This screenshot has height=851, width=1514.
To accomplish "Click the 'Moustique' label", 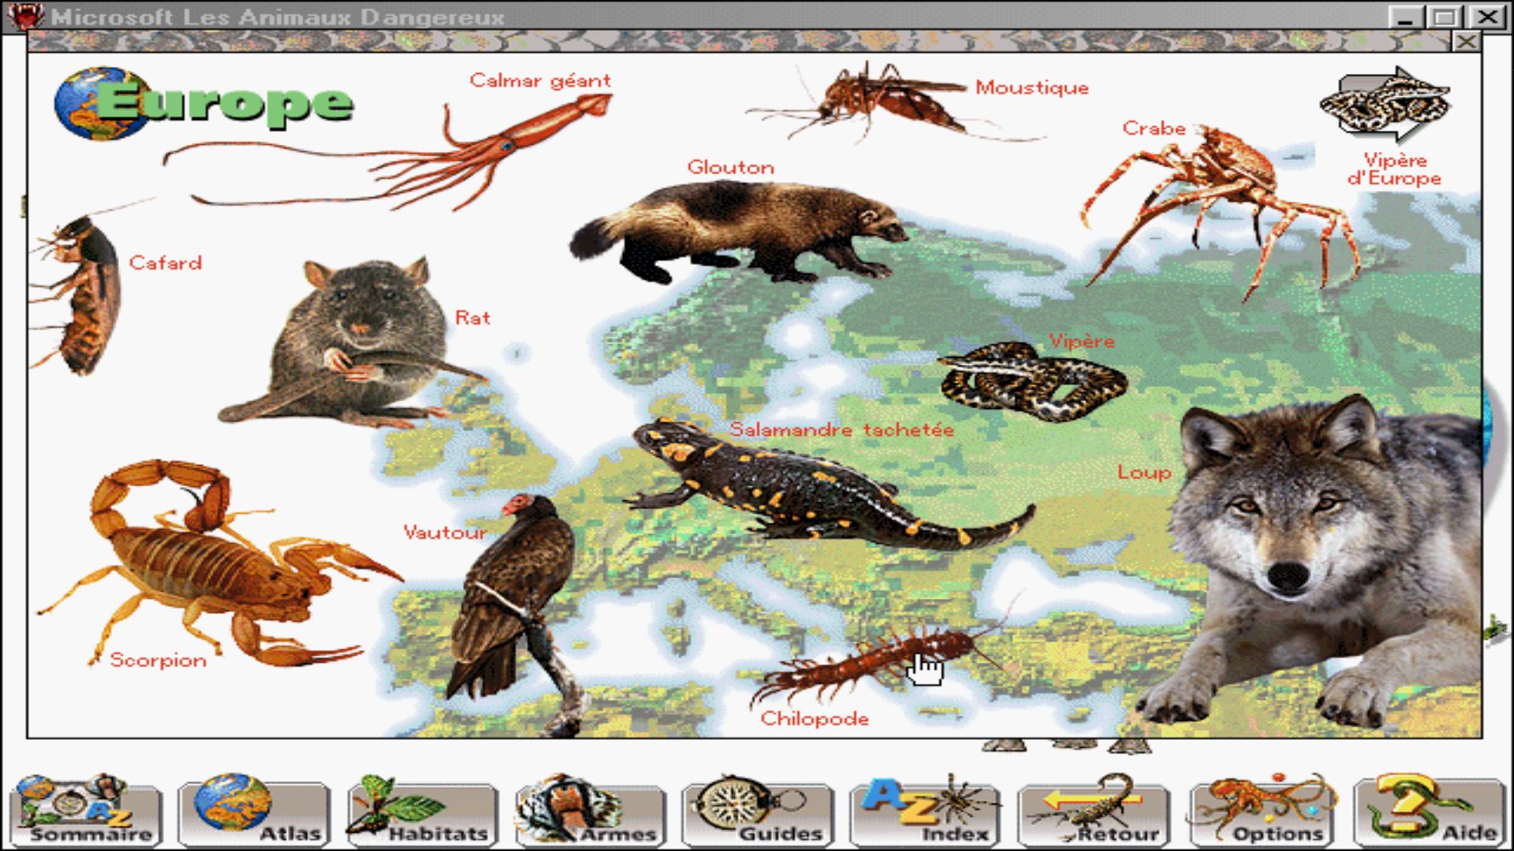I will click(1032, 87).
